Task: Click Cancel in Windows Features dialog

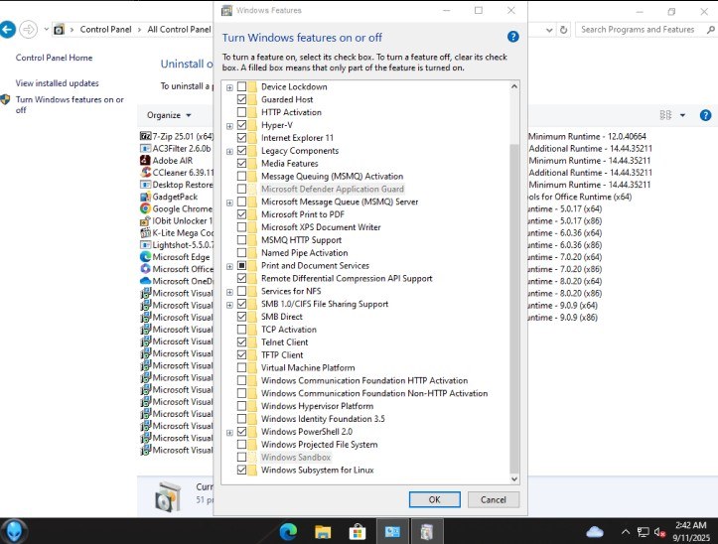Action: (494, 499)
